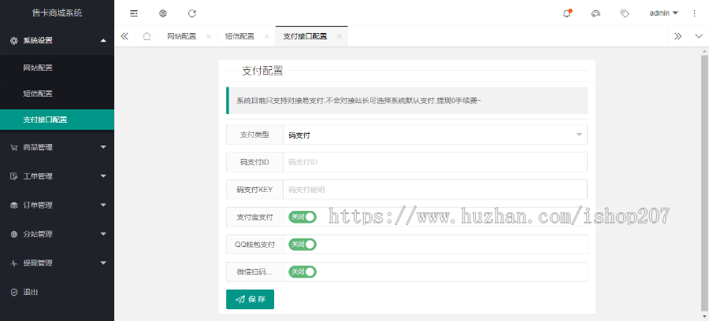This screenshot has height=321, width=709.
Task: Focus the 码支付KEY input field
Action: 435,190
